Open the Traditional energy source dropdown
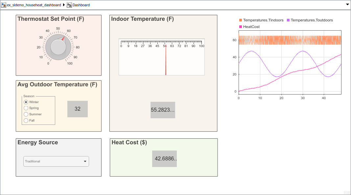The width and height of the screenshot is (351, 195). pos(85,161)
